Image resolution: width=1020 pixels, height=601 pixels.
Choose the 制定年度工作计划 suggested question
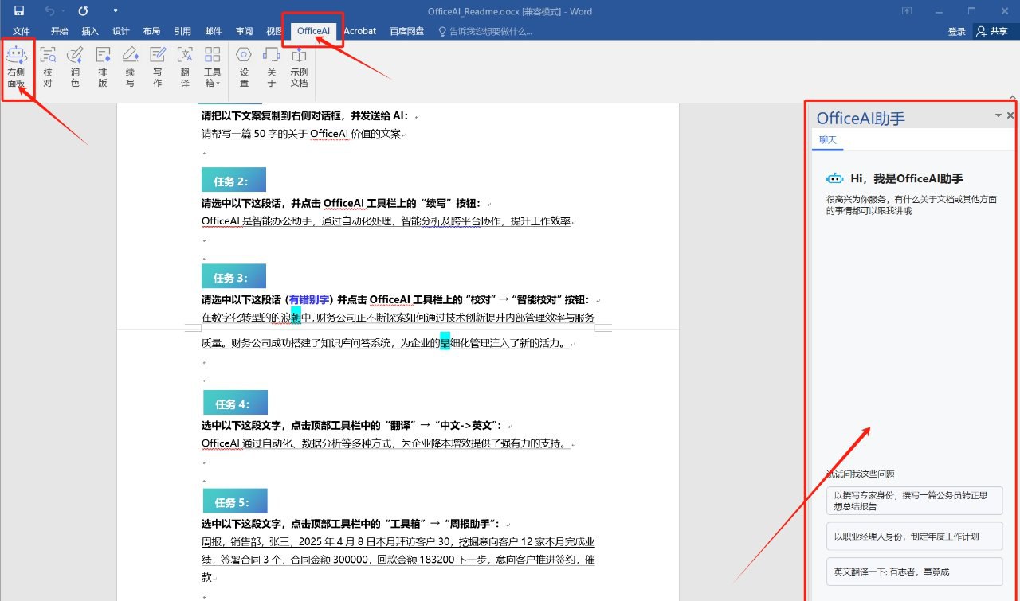(x=914, y=536)
